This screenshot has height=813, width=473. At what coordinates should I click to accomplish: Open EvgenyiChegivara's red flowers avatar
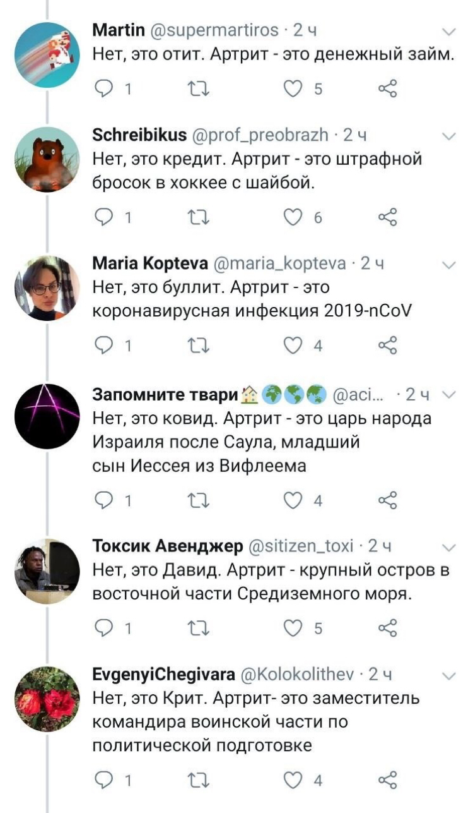pyautogui.click(x=46, y=699)
